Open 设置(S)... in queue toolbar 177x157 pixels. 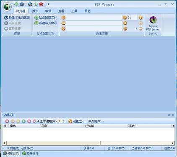tap(77, 121)
